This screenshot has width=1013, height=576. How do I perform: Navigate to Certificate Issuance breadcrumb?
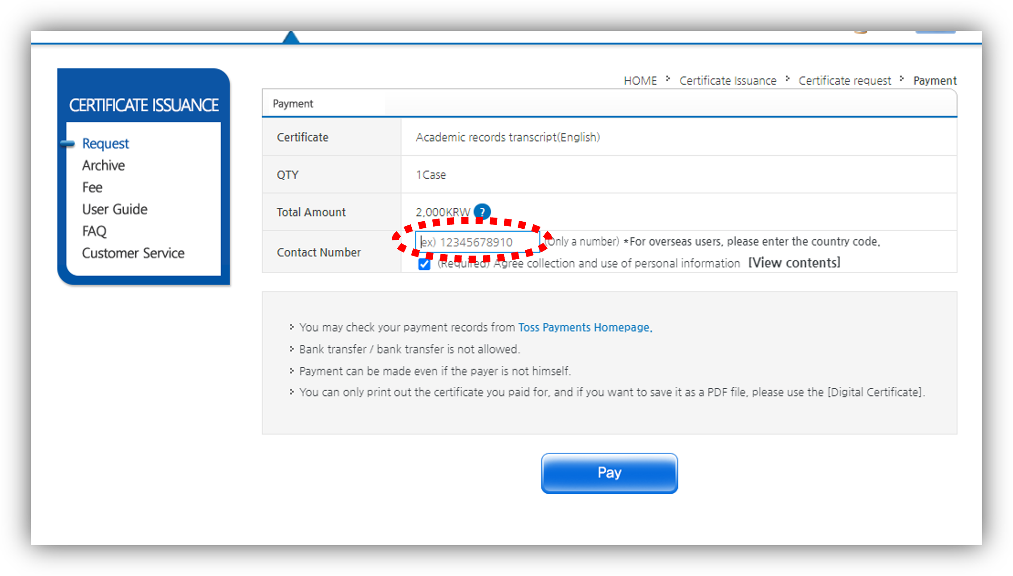[727, 80]
